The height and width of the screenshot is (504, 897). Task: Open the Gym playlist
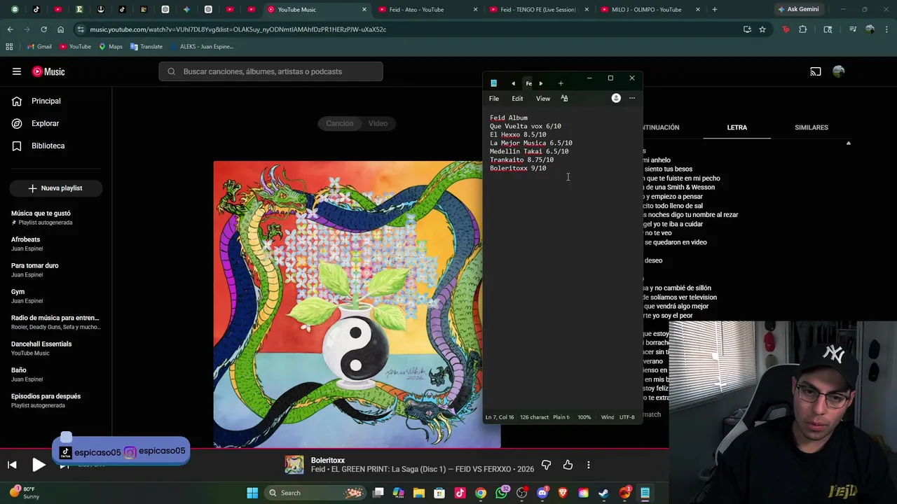pos(27,296)
